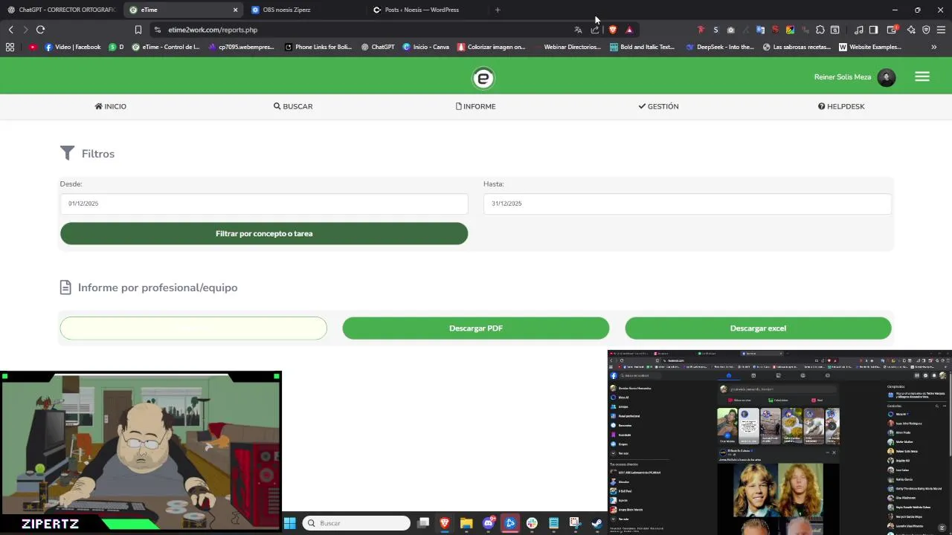The width and height of the screenshot is (952, 535).
Task: Open the GESTIÓN navigation item
Action: (x=658, y=106)
